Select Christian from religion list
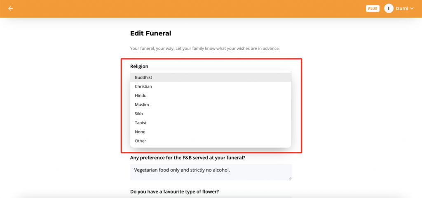The image size is (422, 198). coord(211,86)
